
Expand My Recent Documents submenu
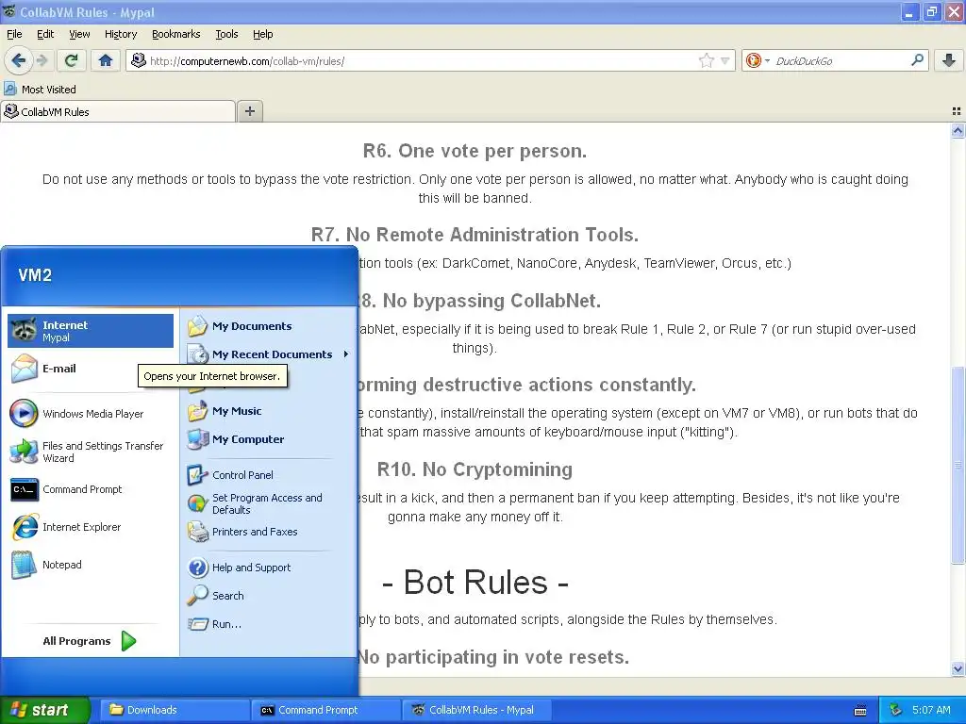point(269,354)
